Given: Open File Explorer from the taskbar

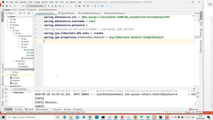Looking at the screenshot, I should [x=71, y=117].
